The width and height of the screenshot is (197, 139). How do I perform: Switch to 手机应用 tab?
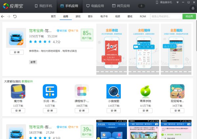pos(69,6)
